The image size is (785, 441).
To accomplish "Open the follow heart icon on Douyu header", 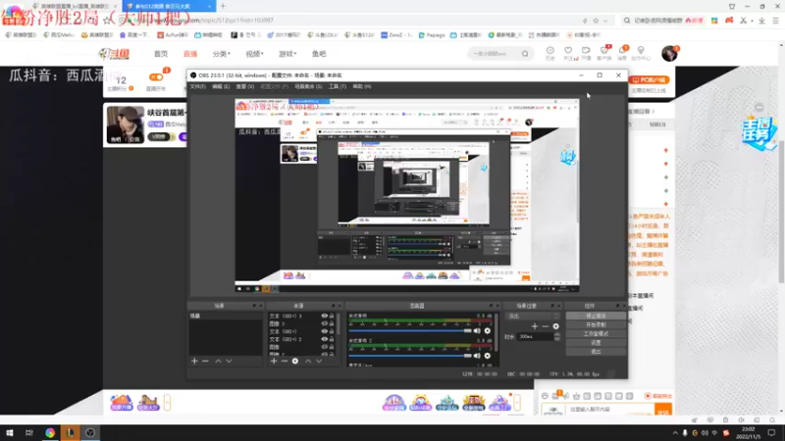I will 568,51.
